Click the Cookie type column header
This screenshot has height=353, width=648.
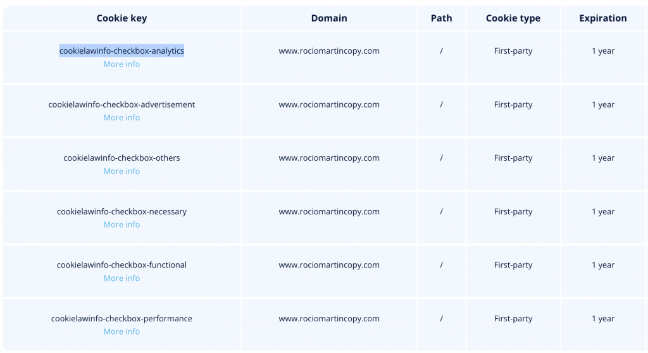pos(513,18)
